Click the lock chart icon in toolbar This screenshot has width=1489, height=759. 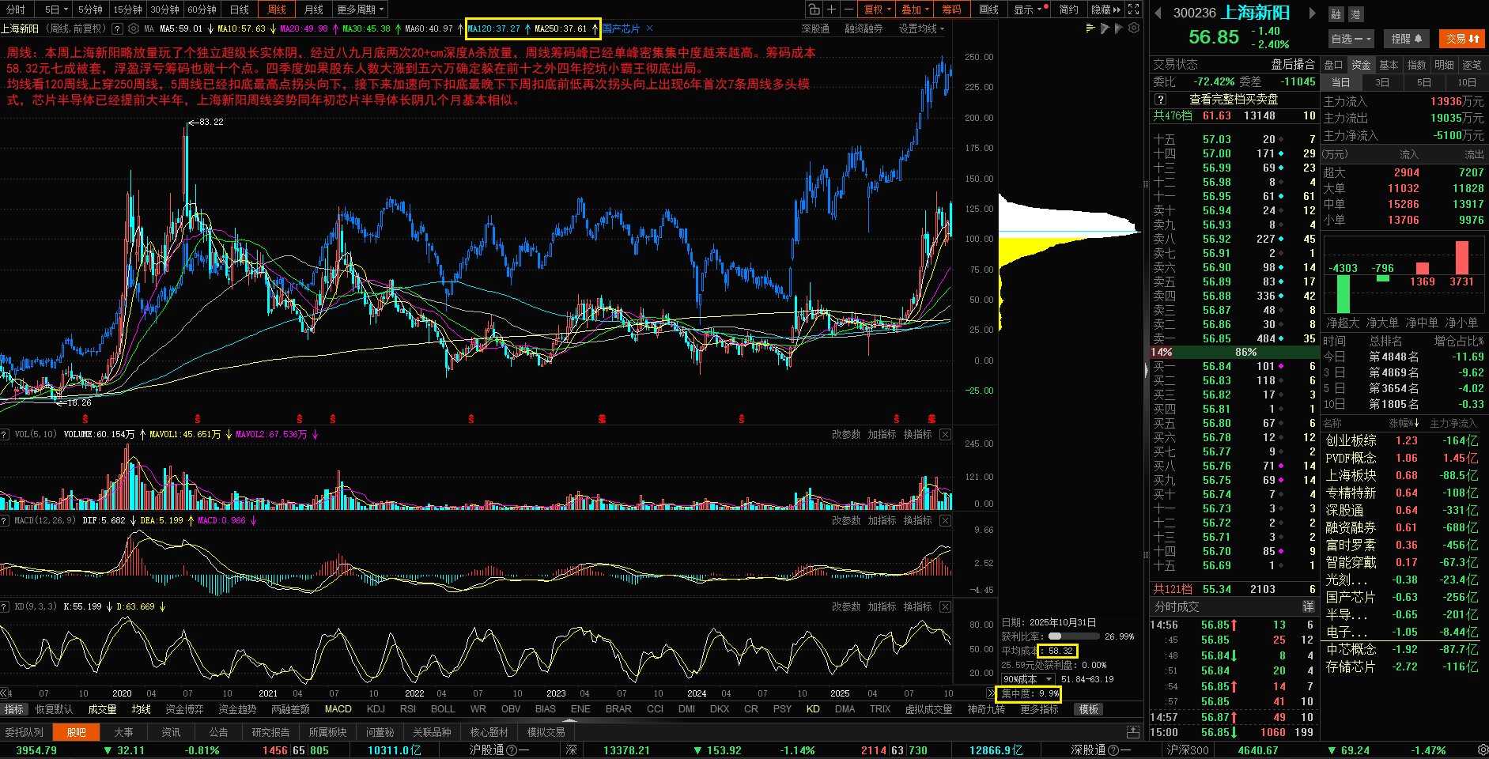[x=814, y=9]
